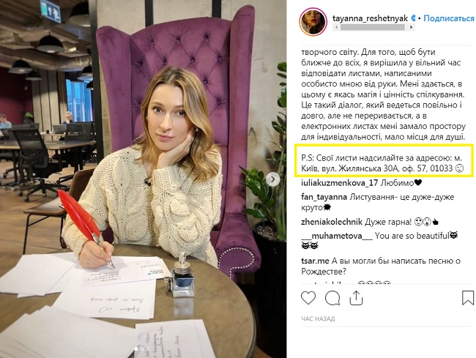
Task: Like the post with the heart icon
Action: coord(308,298)
